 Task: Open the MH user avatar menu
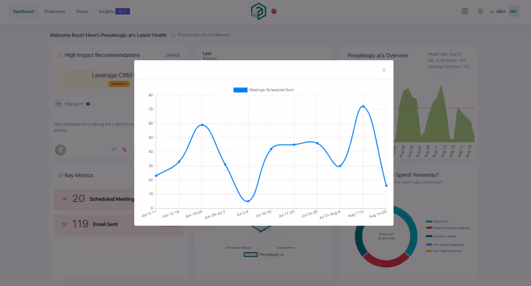tap(514, 11)
